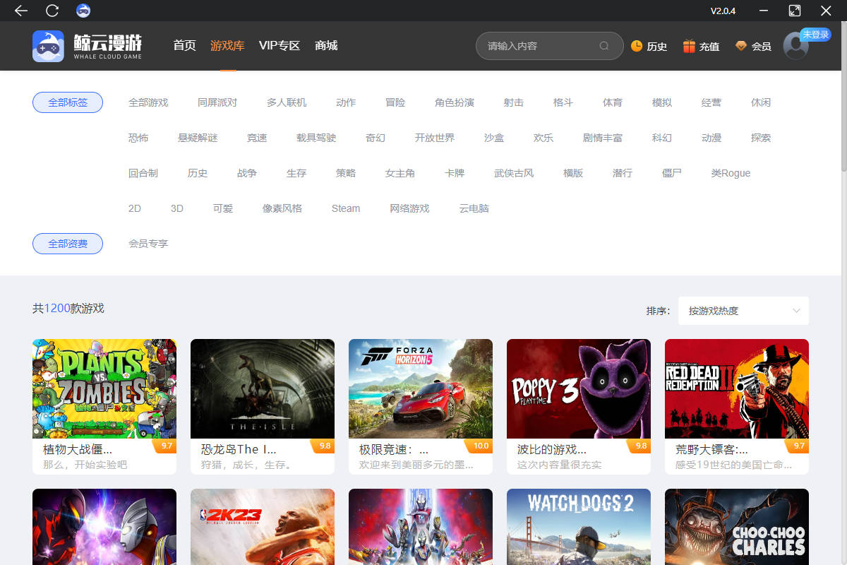Open the VIP专区 tab
The height and width of the screenshot is (565, 847).
click(280, 46)
